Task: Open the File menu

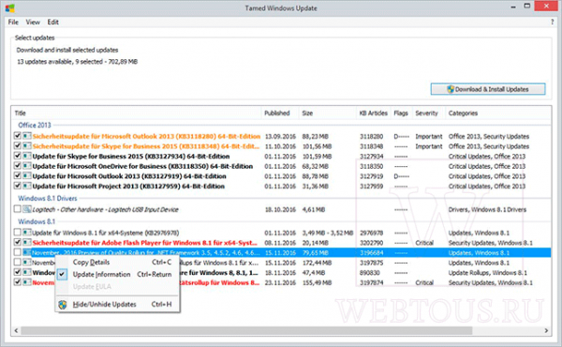Action: click(13, 23)
